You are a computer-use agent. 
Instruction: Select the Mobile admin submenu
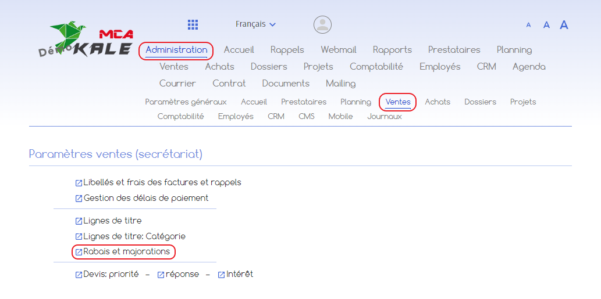pyautogui.click(x=340, y=117)
